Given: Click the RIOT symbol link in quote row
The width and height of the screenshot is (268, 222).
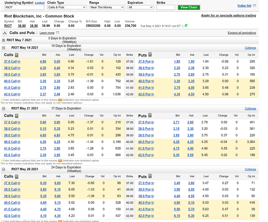Looking at the screenshot, I should click(x=8, y=26).
